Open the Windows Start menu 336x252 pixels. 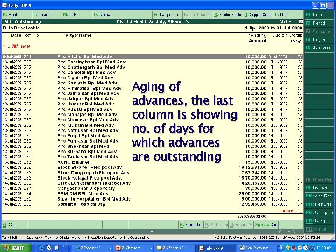tap(16, 248)
